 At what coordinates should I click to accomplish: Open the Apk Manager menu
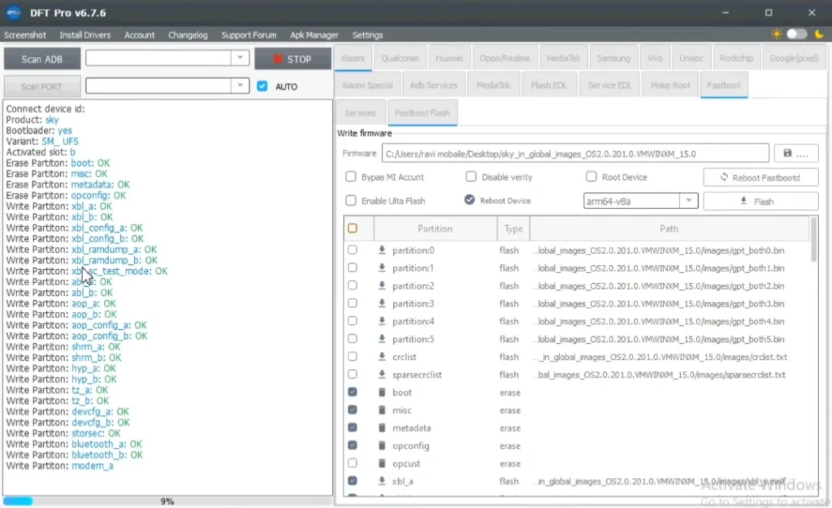[314, 35]
